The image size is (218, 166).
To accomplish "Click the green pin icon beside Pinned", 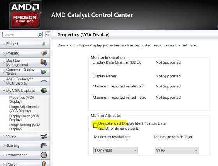I will pyautogui.click(x=44, y=44).
